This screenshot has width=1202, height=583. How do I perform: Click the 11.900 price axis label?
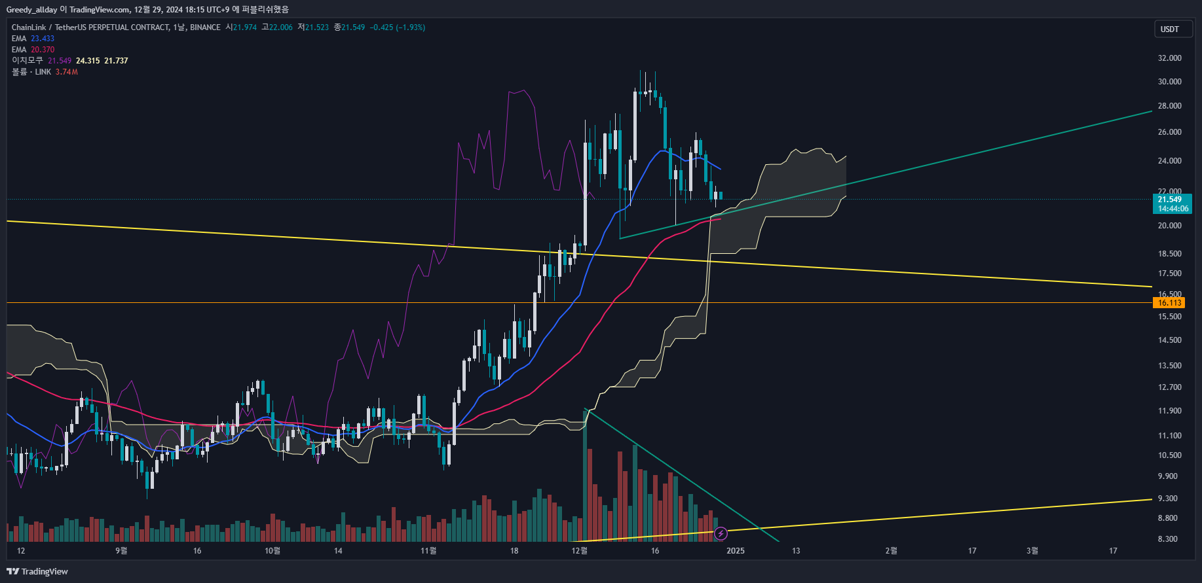click(x=1170, y=411)
